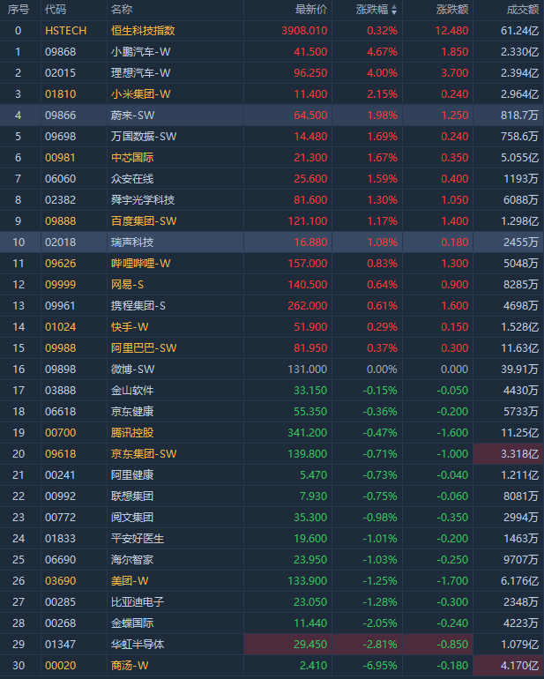Viewport: 544px width, 679px height.
Task: Open 腾讯控股 stock name
Action: [x=132, y=433]
